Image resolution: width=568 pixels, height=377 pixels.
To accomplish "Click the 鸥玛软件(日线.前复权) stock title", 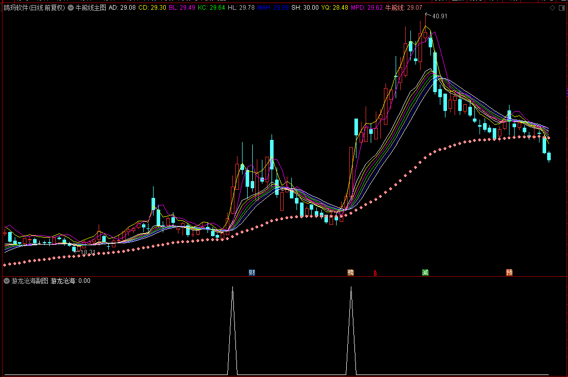I will pyautogui.click(x=34, y=8).
